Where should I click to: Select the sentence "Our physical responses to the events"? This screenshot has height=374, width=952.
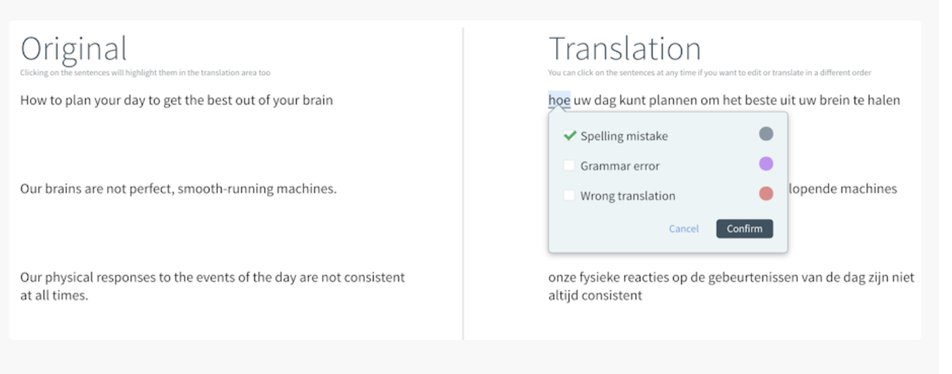click(212, 287)
